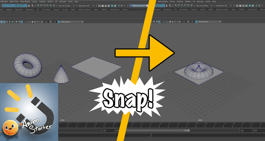Switch to FX Caching shelf, left screenshot
The image size is (265, 141).
click(x=46, y=10)
